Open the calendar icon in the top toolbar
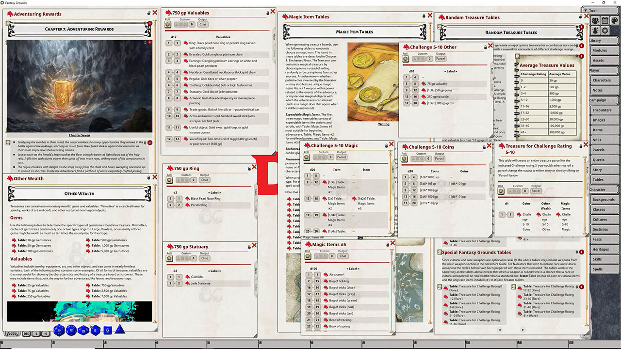The width and height of the screenshot is (621, 349). [604, 20]
